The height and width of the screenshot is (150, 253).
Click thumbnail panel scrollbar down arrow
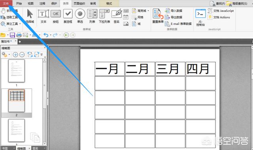(x=45, y=144)
